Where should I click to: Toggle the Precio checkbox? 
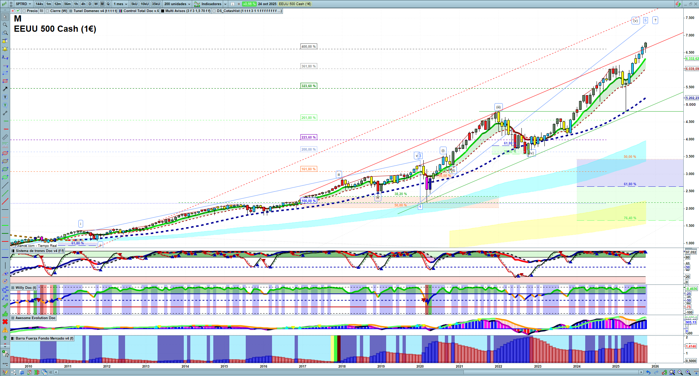pyautogui.click(x=24, y=11)
